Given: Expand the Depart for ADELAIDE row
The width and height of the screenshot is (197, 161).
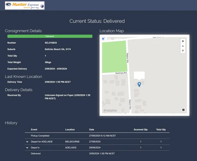Looking at the screenshot, I should [x=27, y=142].
